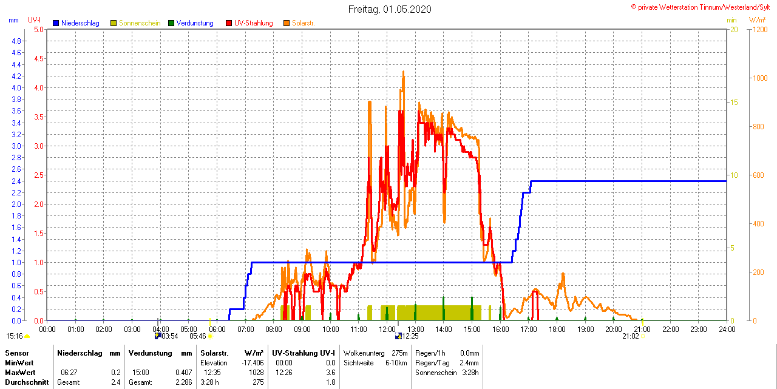777x389 pixels.
Task: Click the 00:00 time axis label
Action: 47,329
